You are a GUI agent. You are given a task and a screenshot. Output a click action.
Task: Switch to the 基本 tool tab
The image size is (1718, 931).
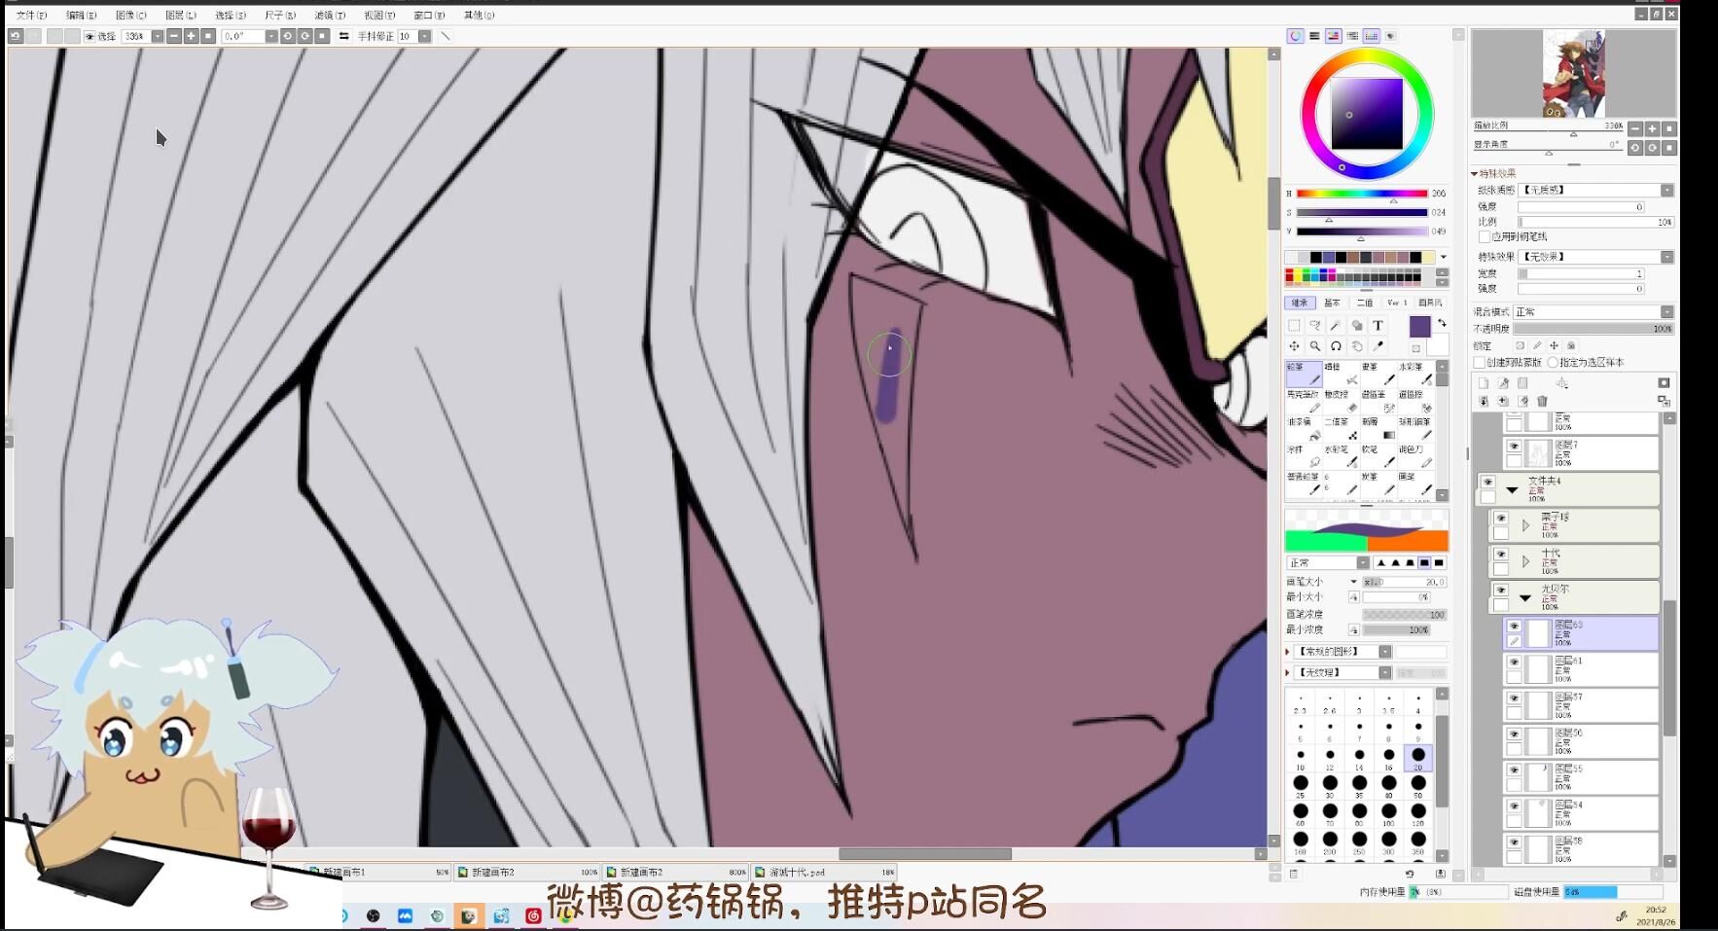[x=1332, y=303]
